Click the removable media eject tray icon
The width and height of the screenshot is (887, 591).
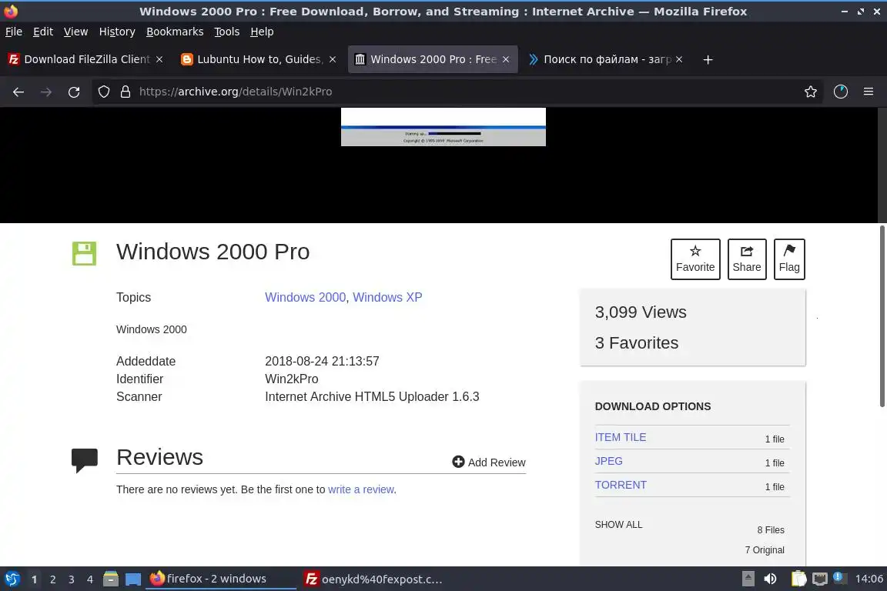[x=748, y=579]
